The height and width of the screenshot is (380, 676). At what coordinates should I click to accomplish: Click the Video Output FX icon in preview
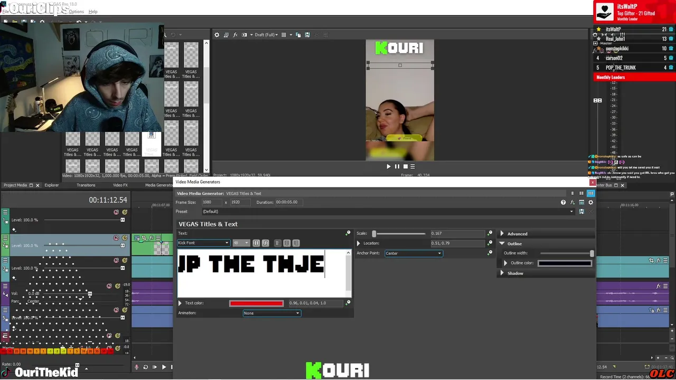click(x=235, y=35)
